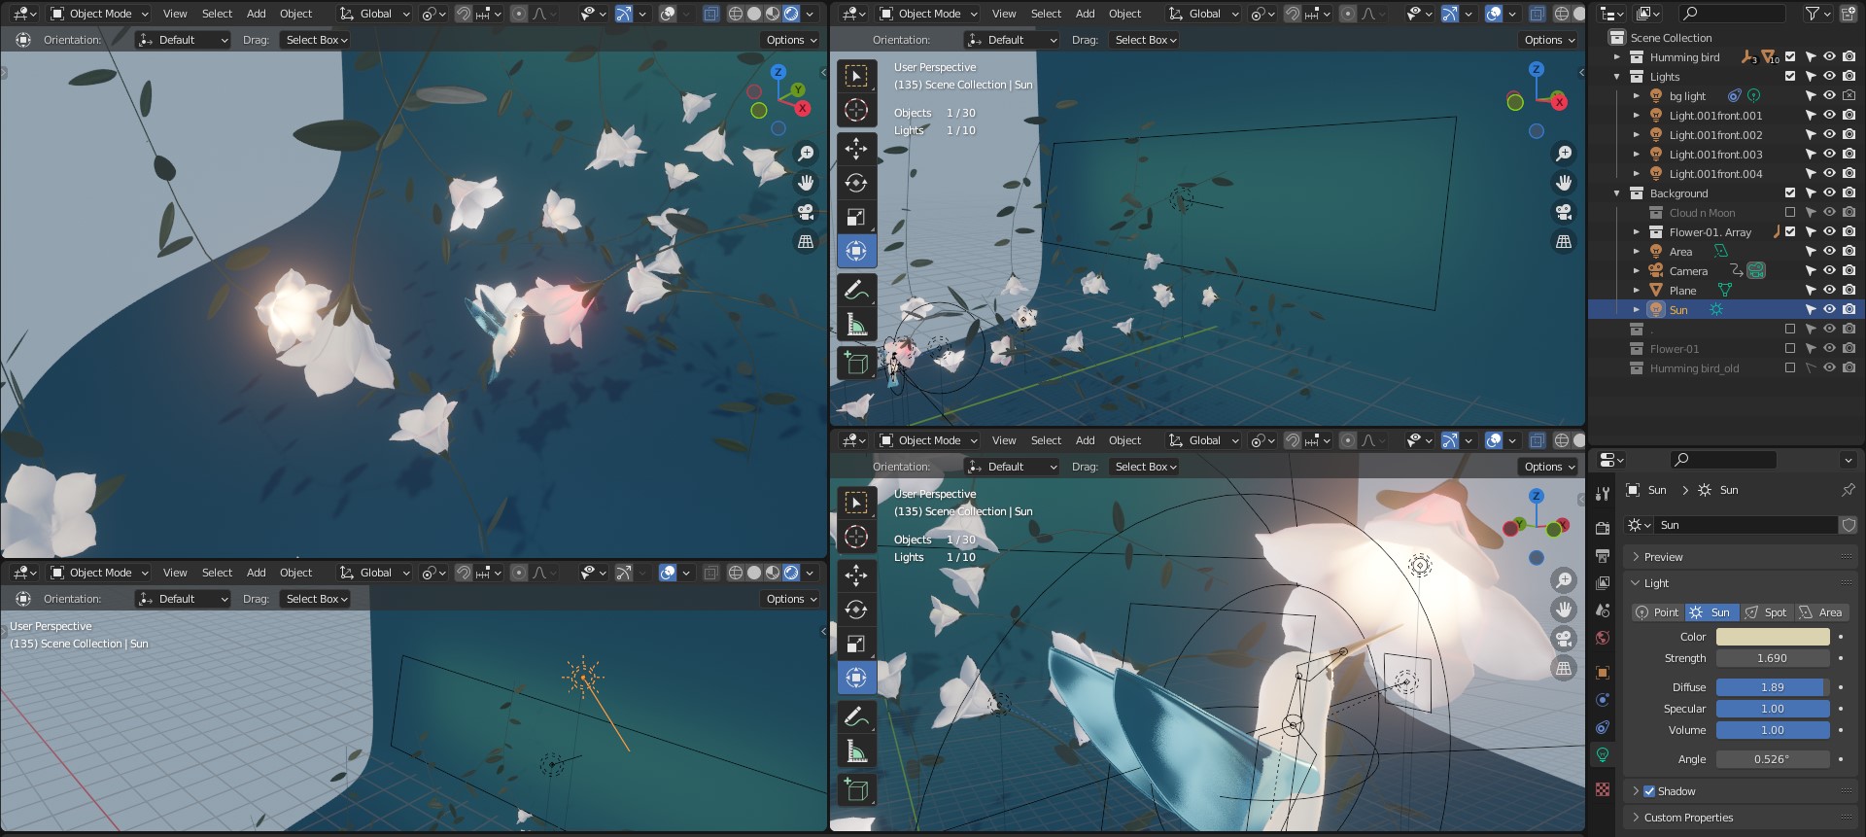
Task: Open the Object menu in bottom-right viewport
Action: 1124,440
